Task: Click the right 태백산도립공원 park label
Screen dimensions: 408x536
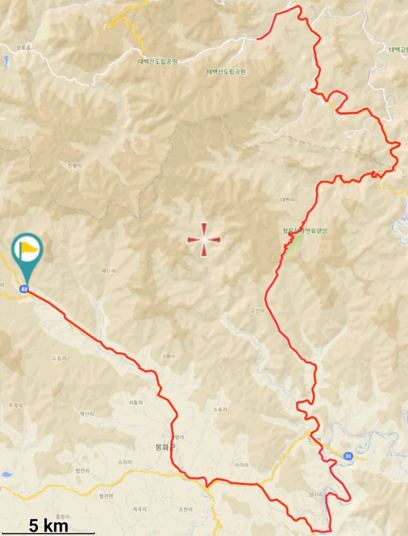Action: (x=226, y=72)
